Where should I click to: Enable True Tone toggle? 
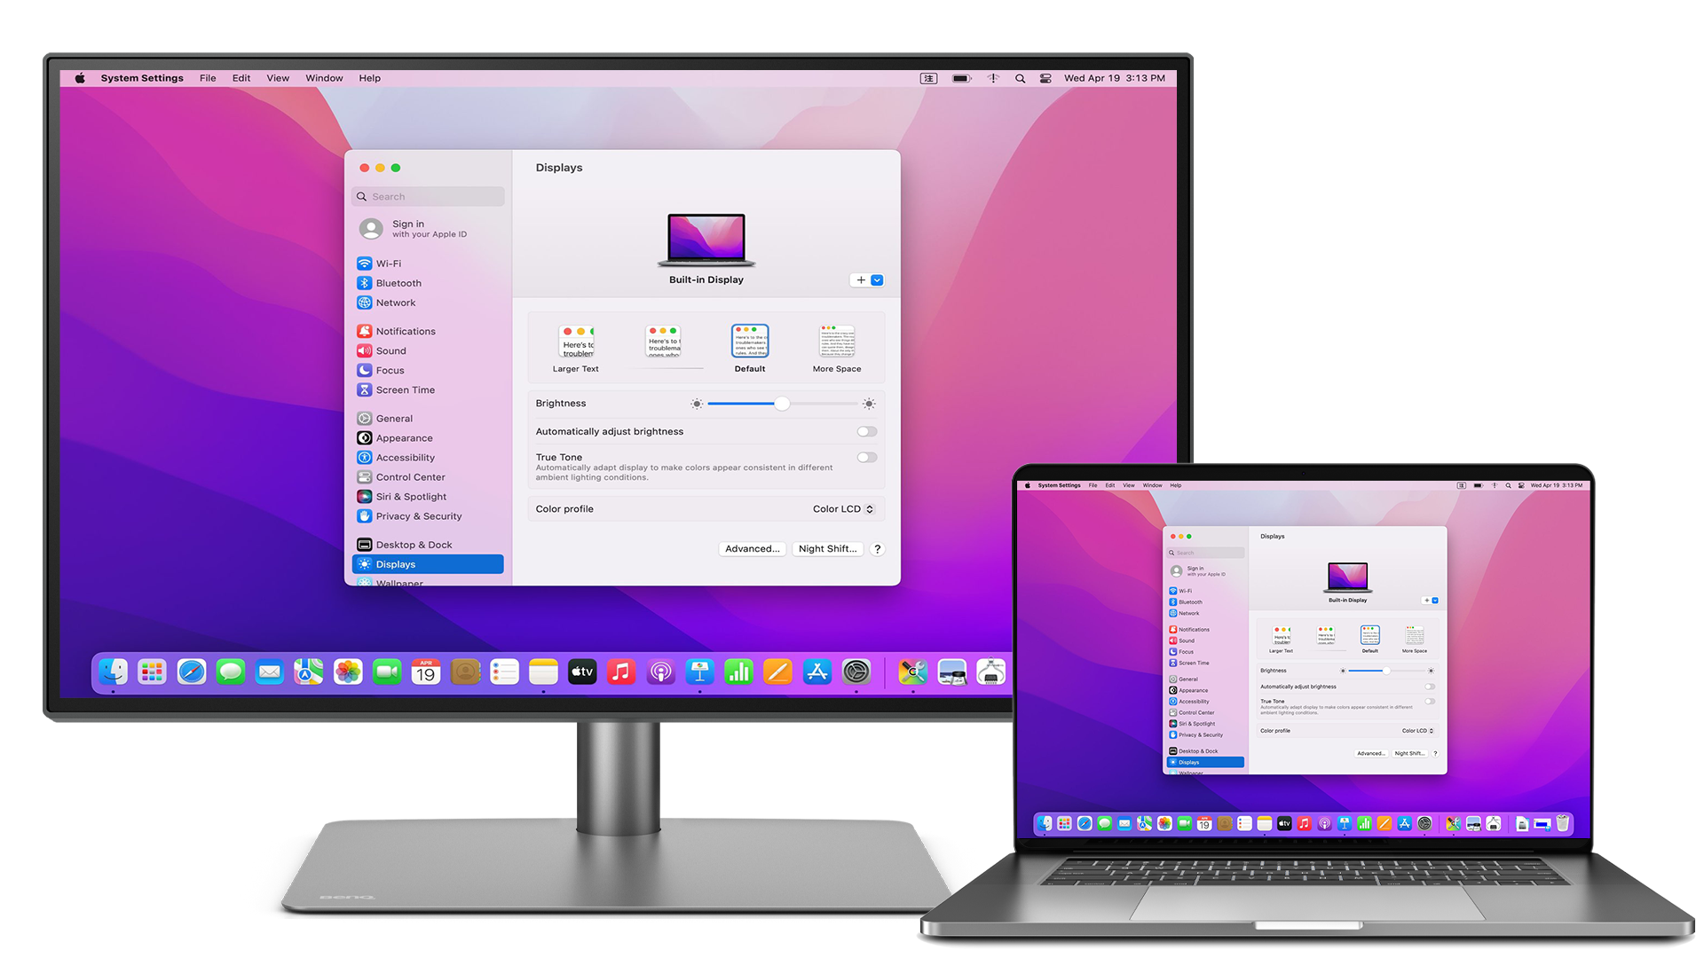868,458
